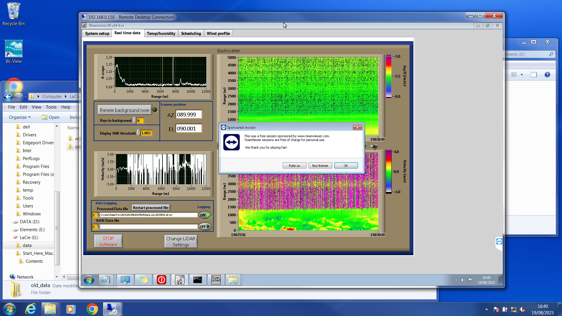Click the TeamViewer side panel icon
The width and height of the screenshot is (562, 316).
click(x=499, y=241)
